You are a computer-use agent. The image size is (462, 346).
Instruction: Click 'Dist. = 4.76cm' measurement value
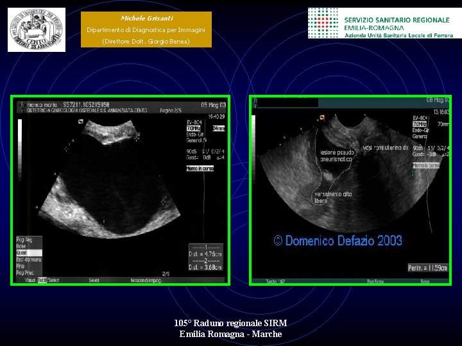coord(205,254)
